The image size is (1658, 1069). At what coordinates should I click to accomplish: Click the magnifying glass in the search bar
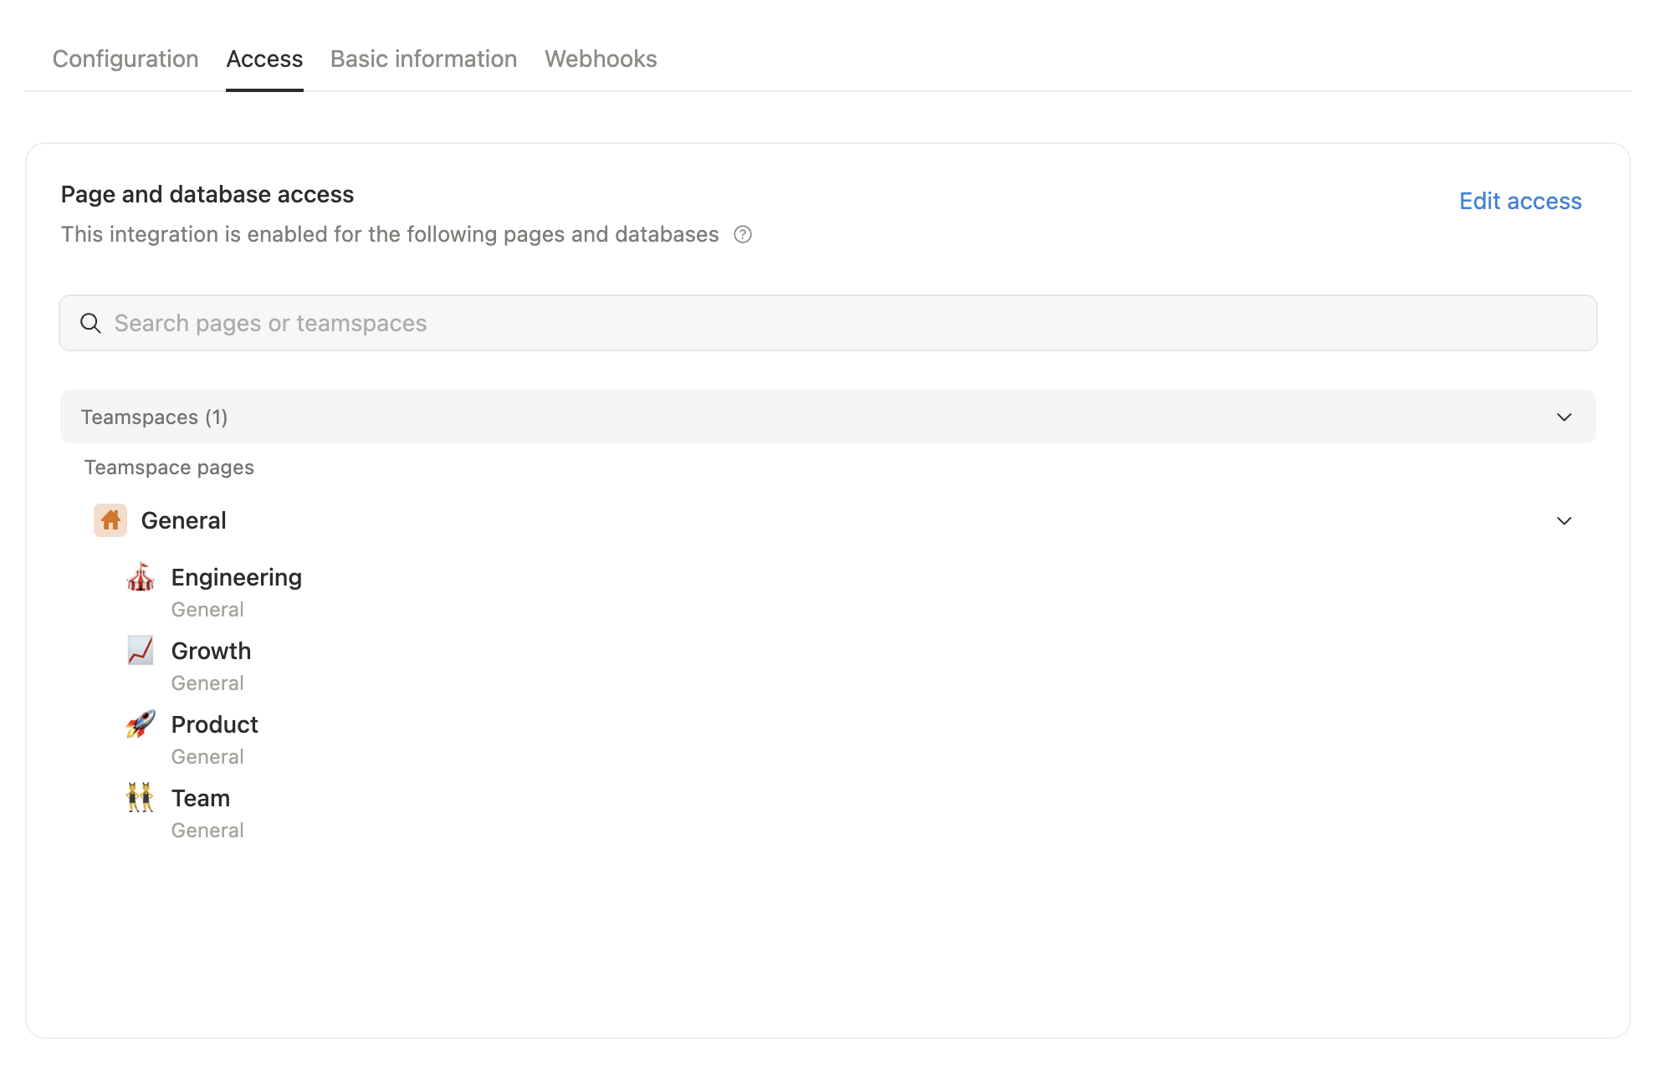click(x=90, y=323)
